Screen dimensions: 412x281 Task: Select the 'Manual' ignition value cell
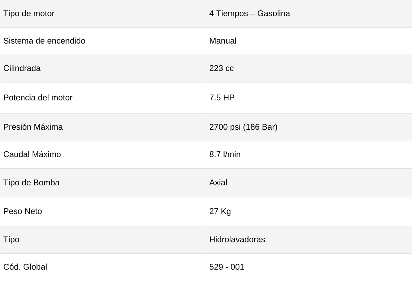(309, 41)
